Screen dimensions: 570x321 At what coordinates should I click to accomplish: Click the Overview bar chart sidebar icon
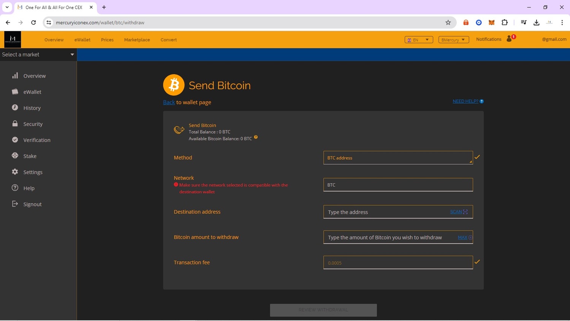click(15, 76)
